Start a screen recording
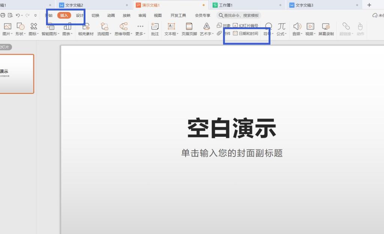Screen dimensions: 384x234 pos(326,29)
